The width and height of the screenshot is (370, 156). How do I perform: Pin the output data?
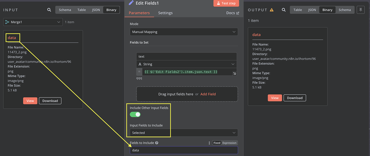[361, 10]
